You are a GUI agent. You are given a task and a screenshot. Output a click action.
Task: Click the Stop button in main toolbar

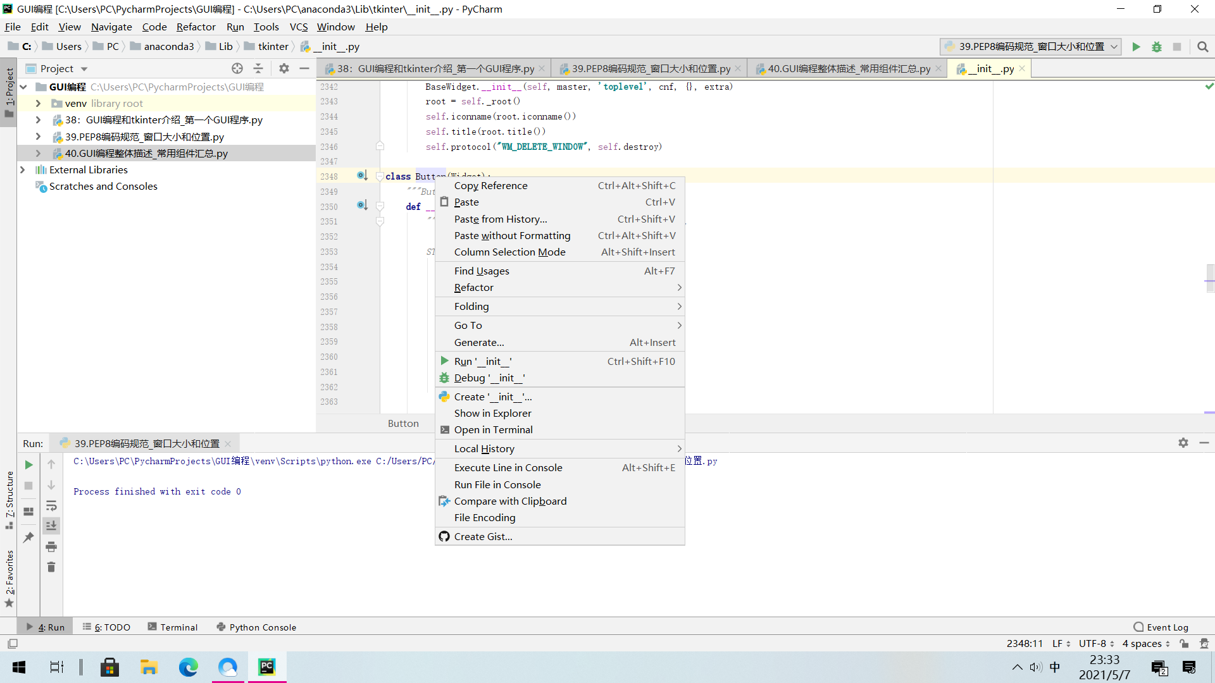(x=1177, y=47)
